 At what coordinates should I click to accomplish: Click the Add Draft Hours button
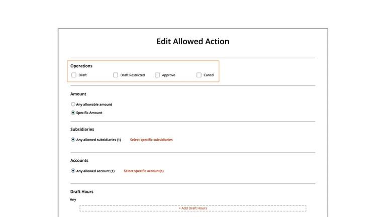[193, 208]
